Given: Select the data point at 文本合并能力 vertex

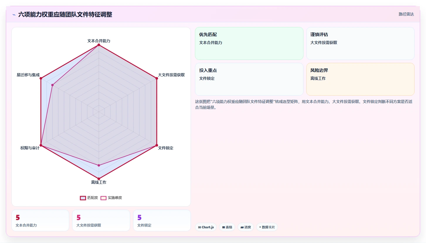Looking at the screenshot, I should tap(99, 45).
